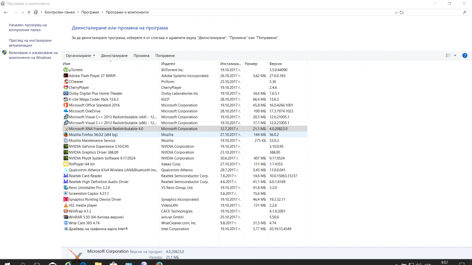Click the Realtek Card Reader icon

coord(66,176)
